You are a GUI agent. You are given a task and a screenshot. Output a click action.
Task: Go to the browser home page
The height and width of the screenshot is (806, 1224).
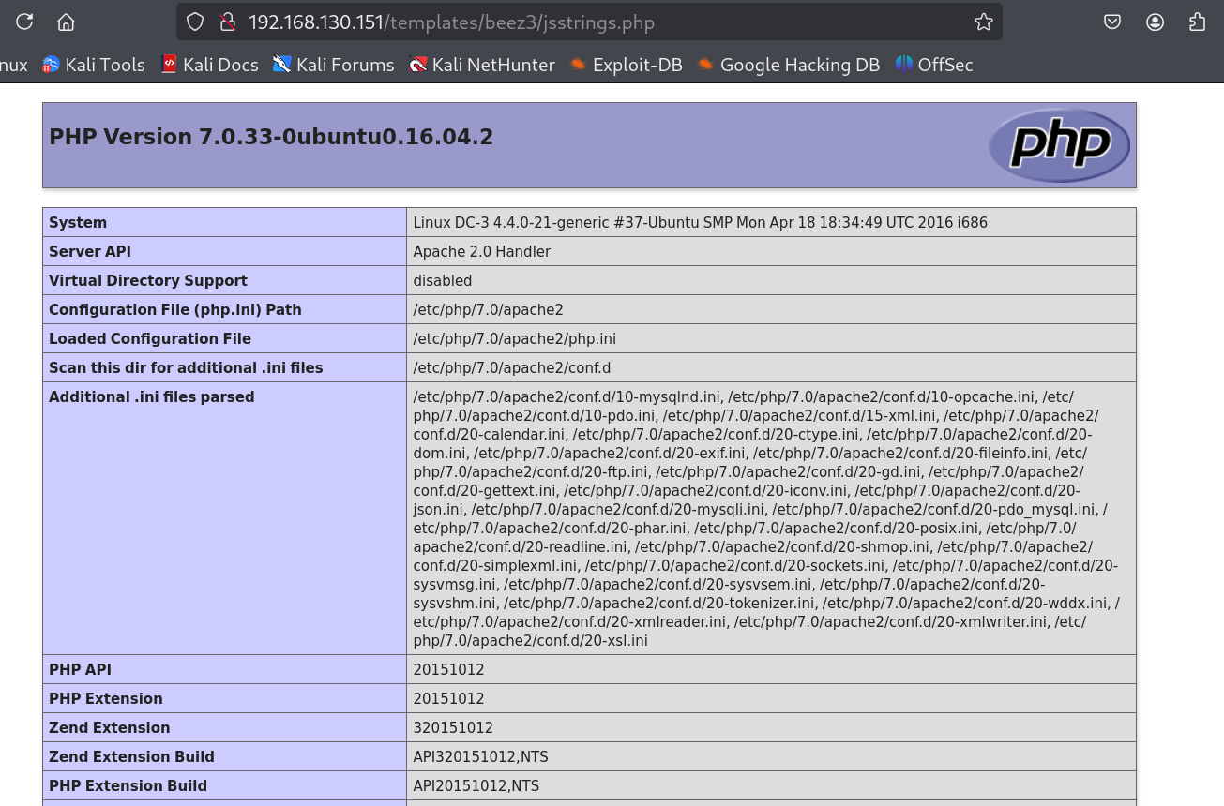(x=66, y=22)
